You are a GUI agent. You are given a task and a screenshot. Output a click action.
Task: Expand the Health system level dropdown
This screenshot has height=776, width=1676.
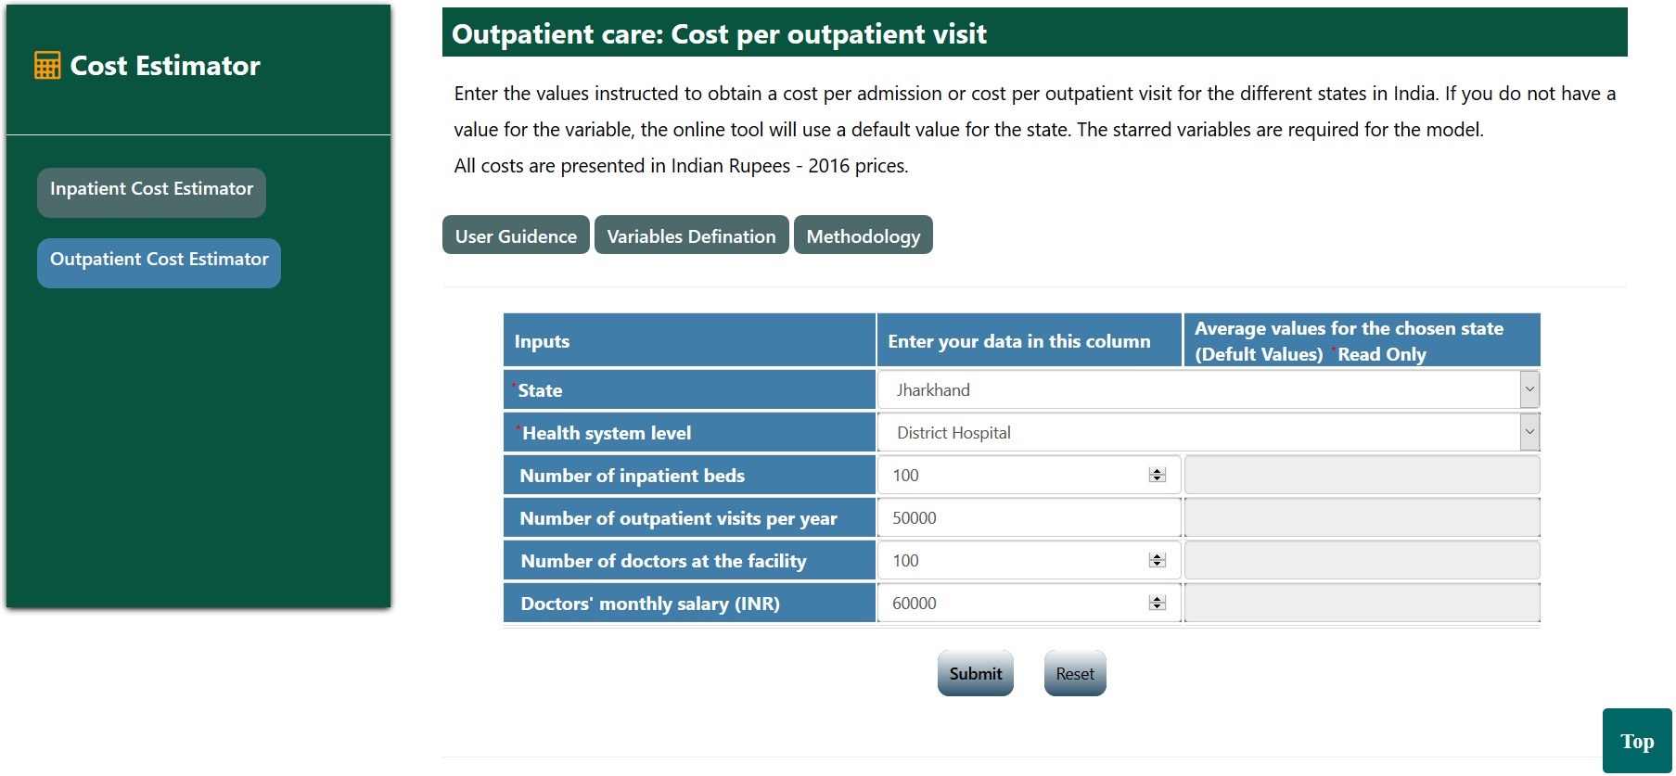[1208, 433]
